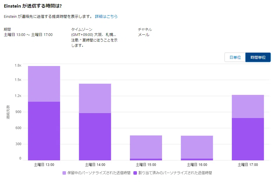This screenshot has width=275, height=182.
Task: Click the 900 y-axis label
Action: click(18, 112)
